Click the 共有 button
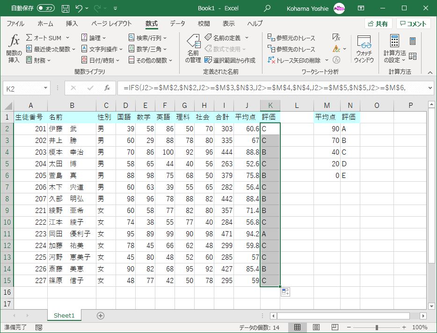The image size is (437, 333). (378, 24)
